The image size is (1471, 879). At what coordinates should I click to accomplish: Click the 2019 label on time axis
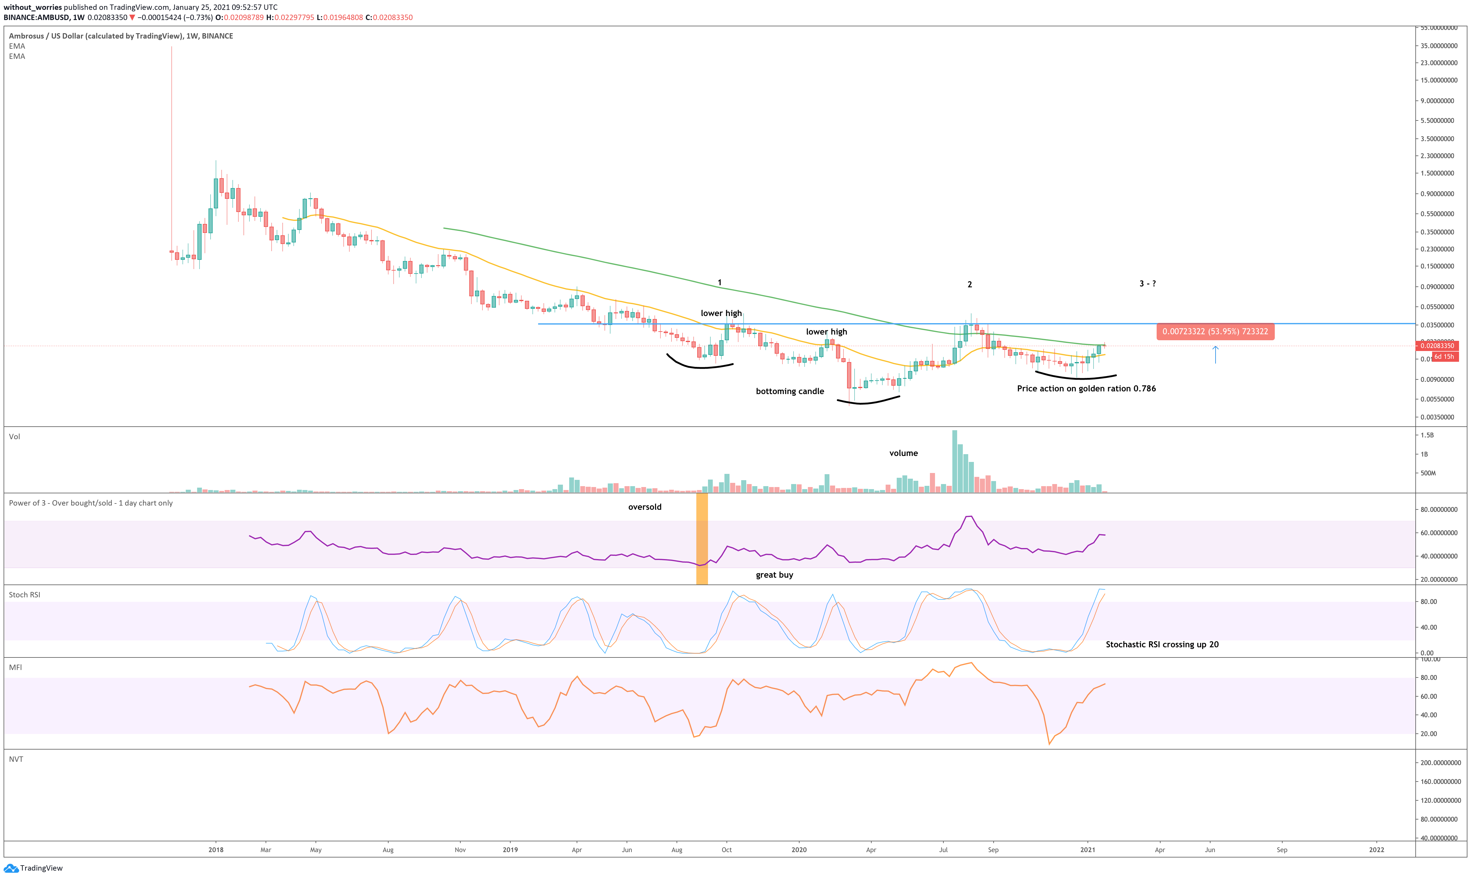pos(509,849)
